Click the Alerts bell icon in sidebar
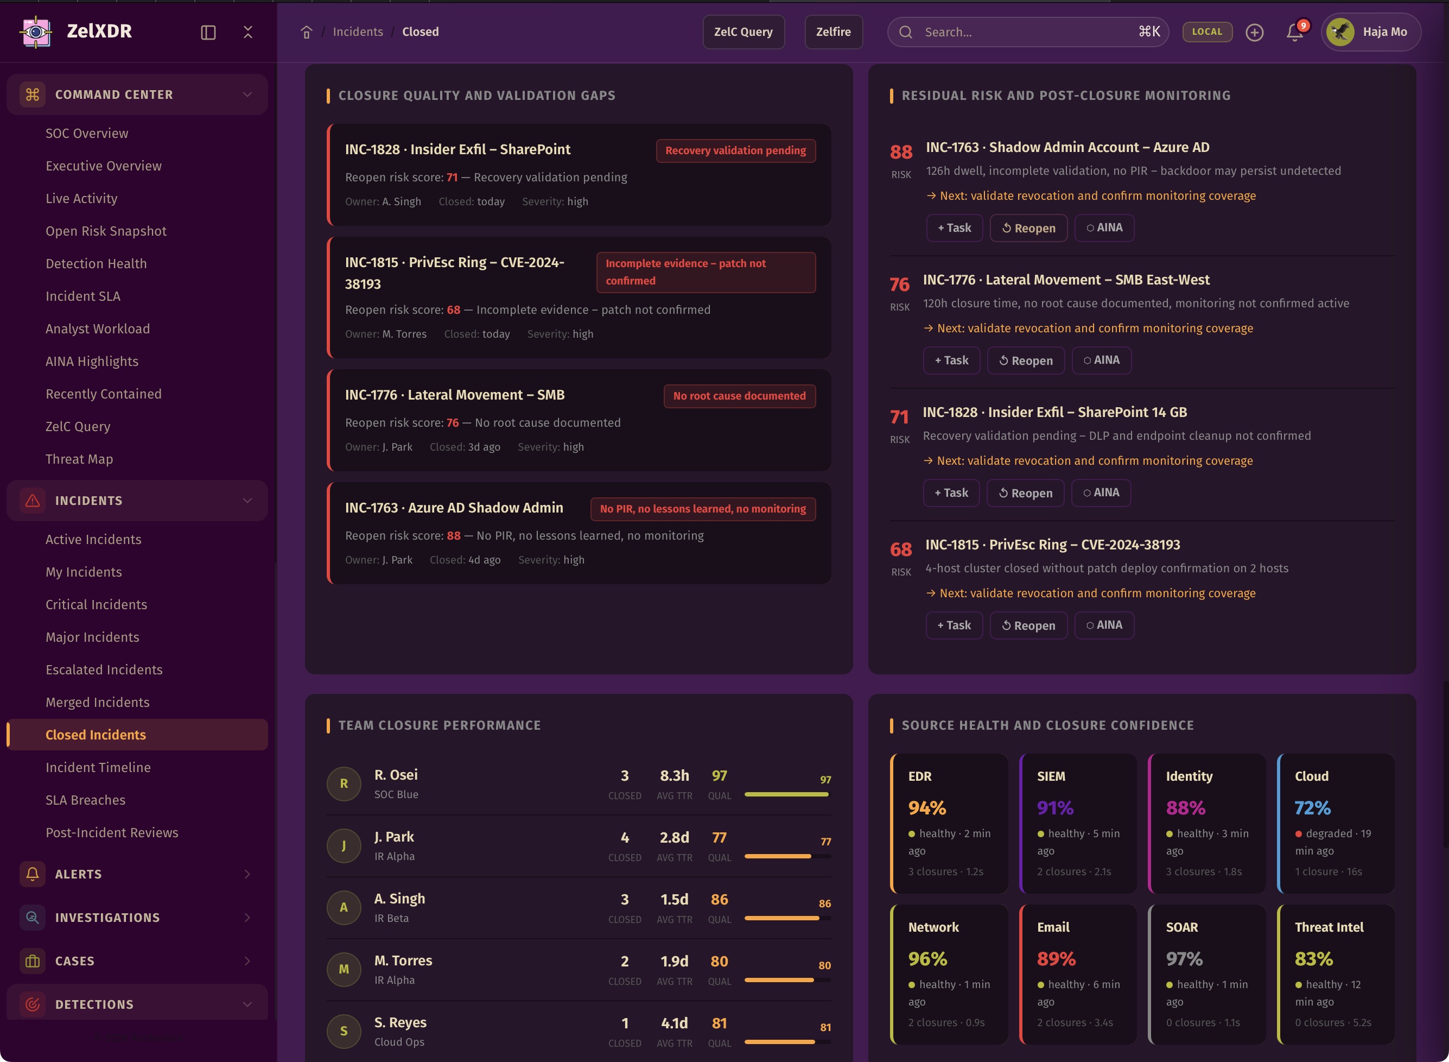Viewport: 1449px width, 1062px height. 32,874
